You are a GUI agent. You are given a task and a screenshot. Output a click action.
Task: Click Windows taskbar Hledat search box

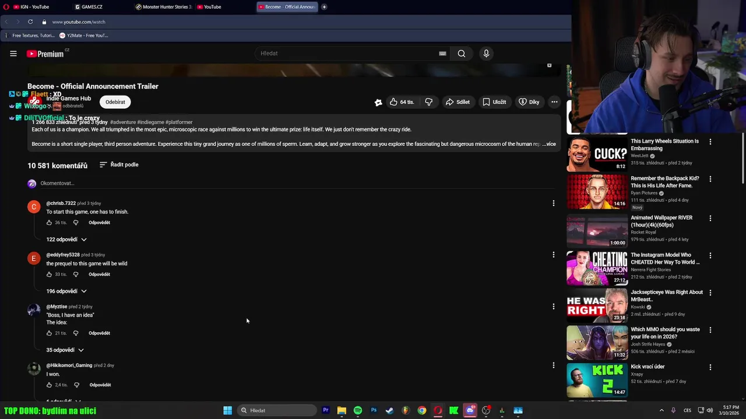[x=276, y=410]
